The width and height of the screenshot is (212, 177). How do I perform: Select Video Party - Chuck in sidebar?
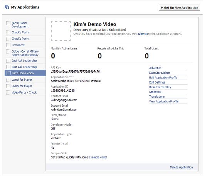24,92
